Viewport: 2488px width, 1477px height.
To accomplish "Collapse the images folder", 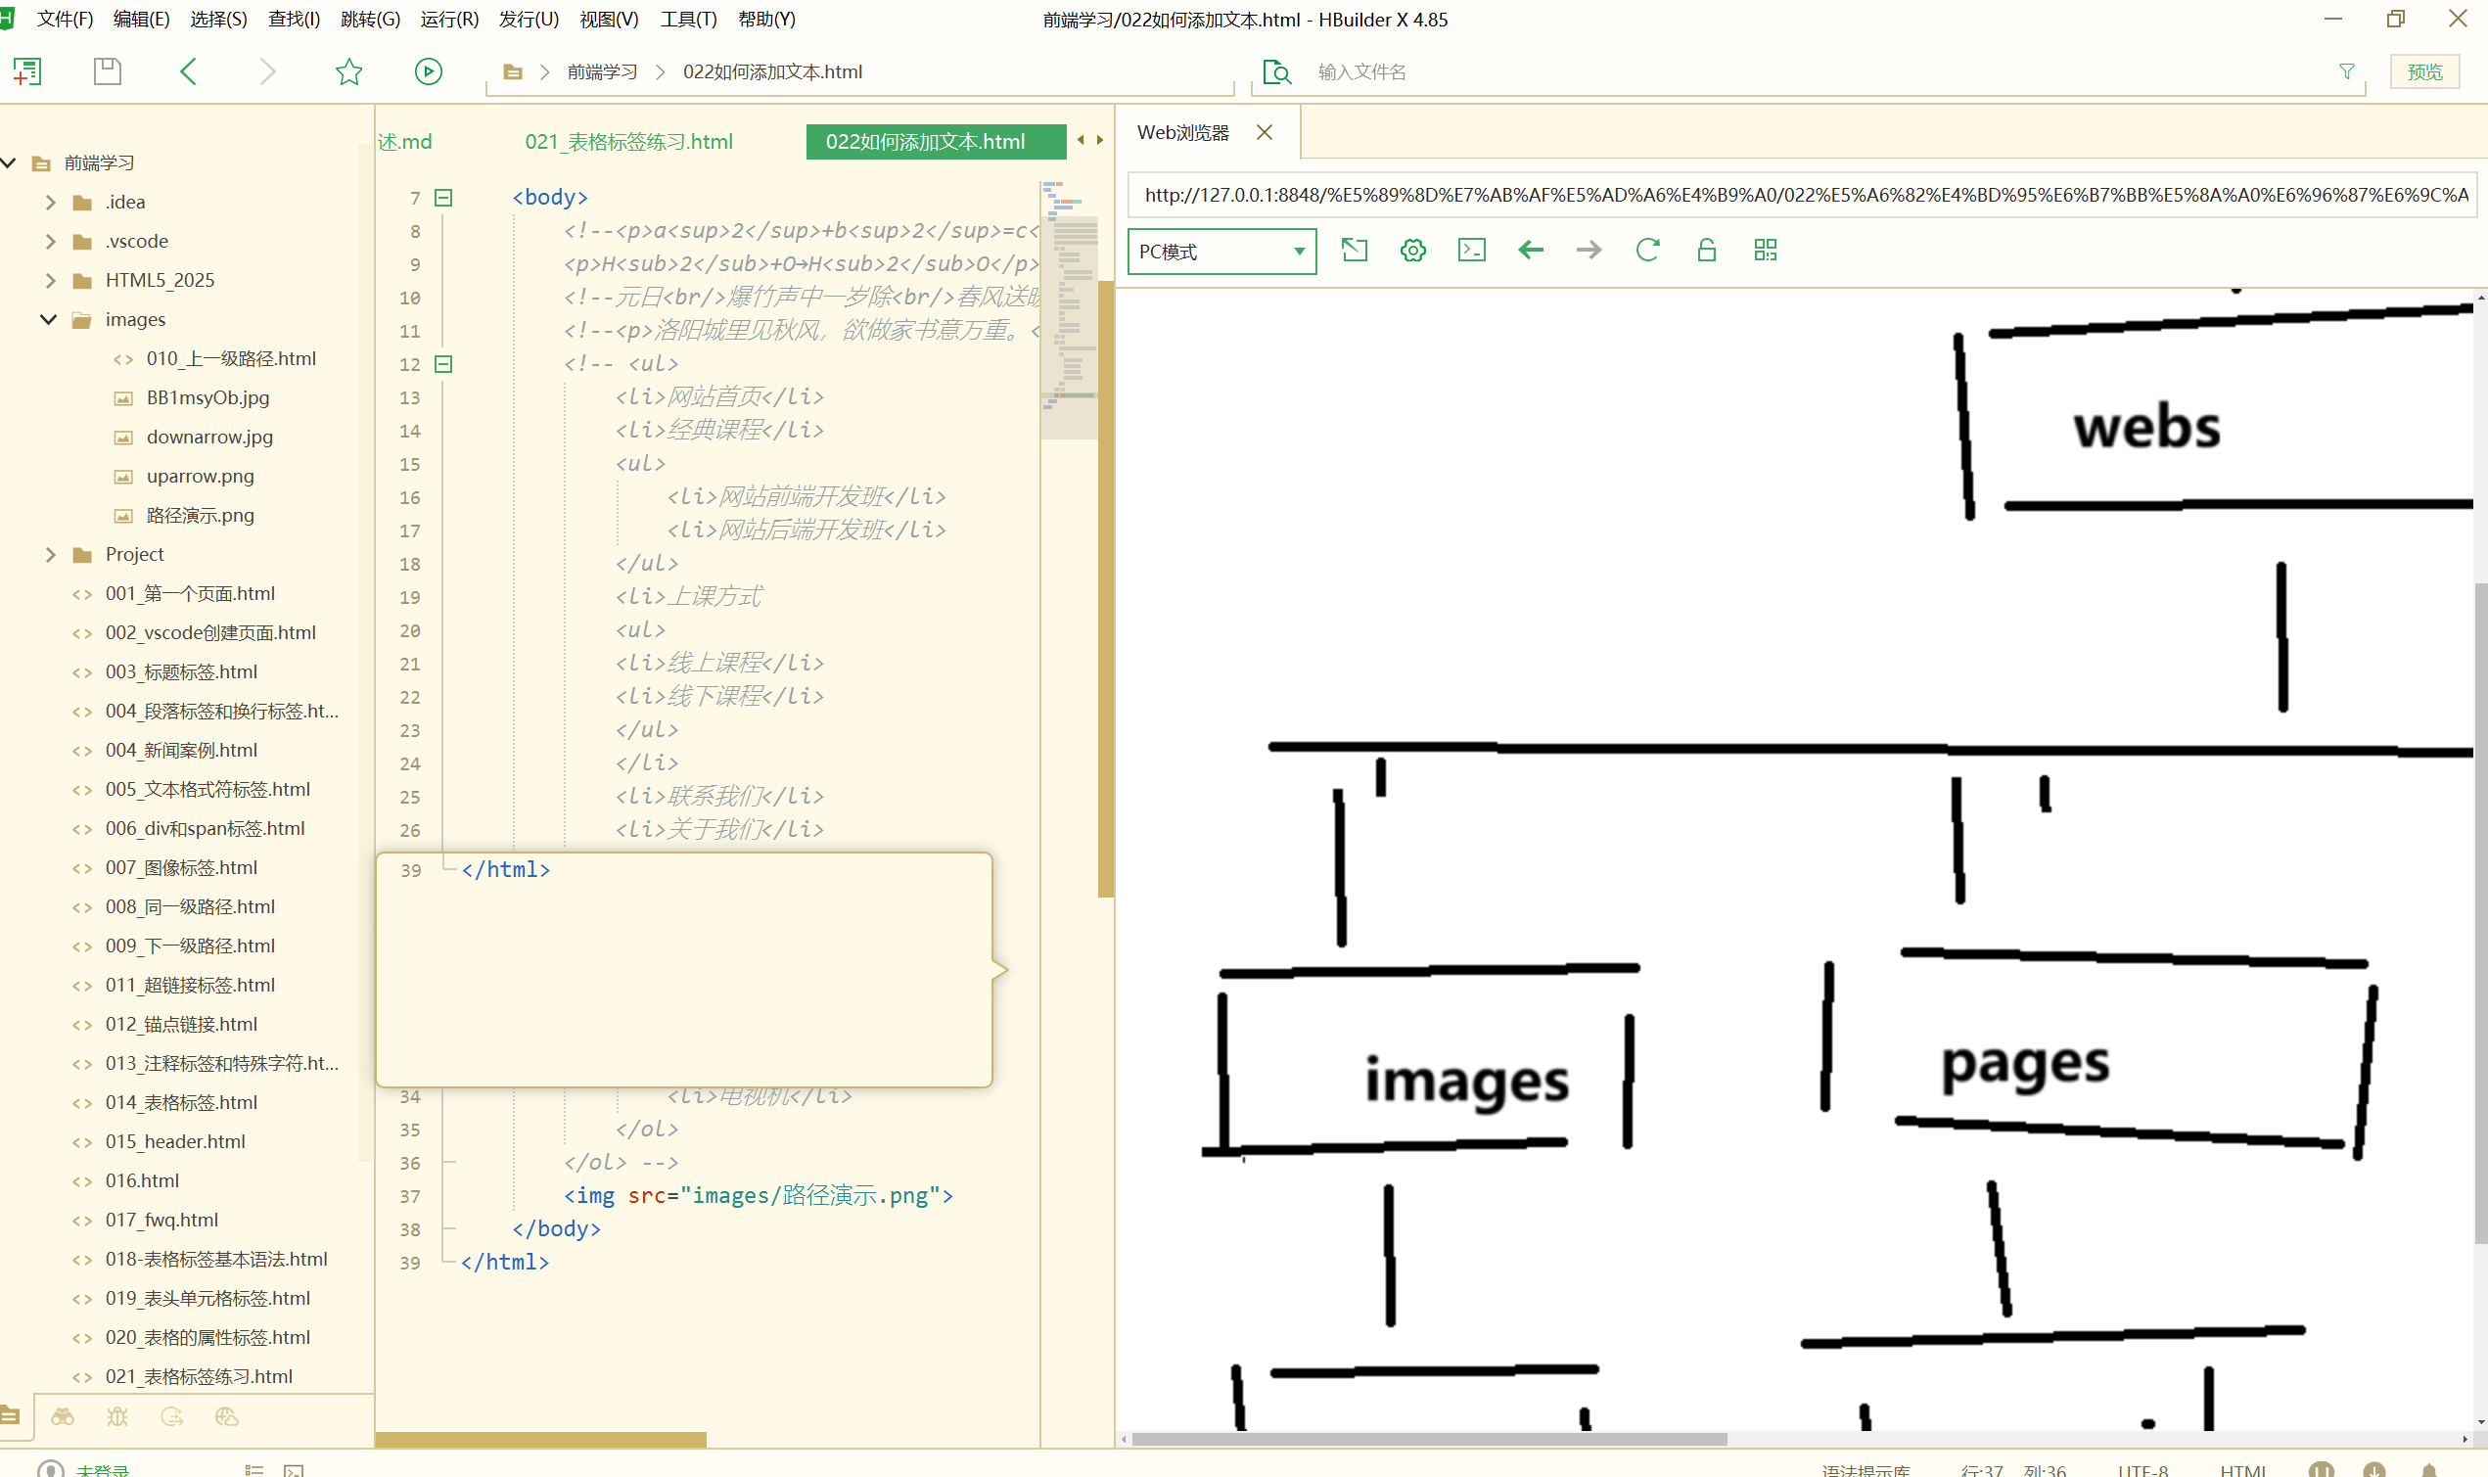I will point(49,319).
